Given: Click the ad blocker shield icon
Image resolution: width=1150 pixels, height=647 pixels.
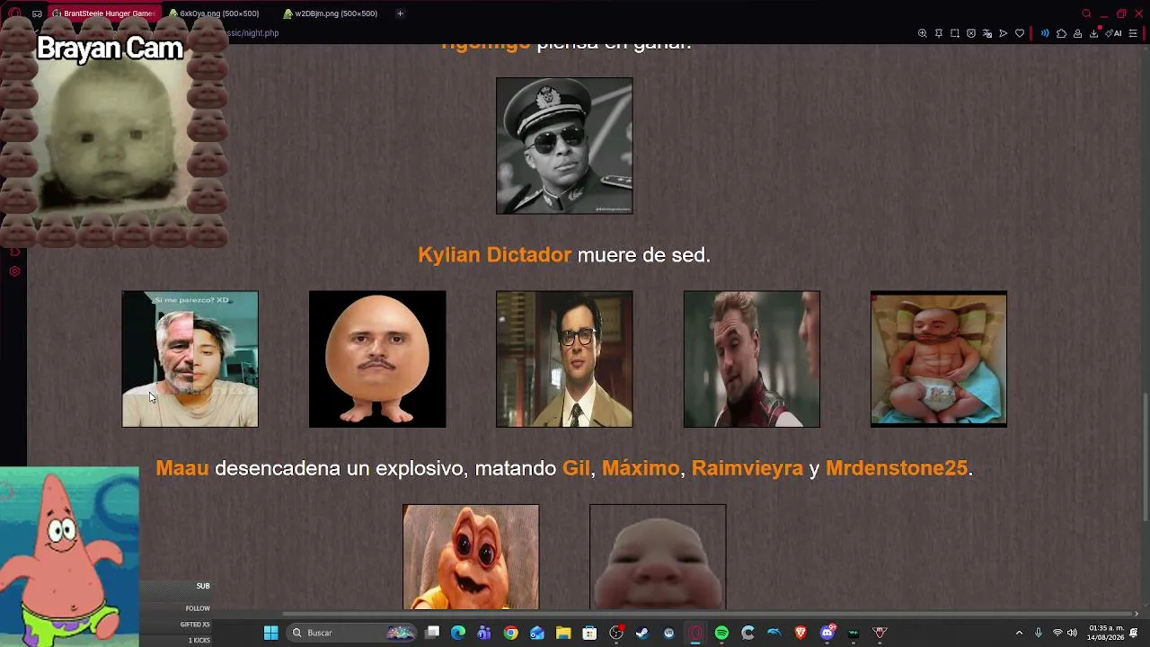Looking at the screenshot, I should (971, 33).
